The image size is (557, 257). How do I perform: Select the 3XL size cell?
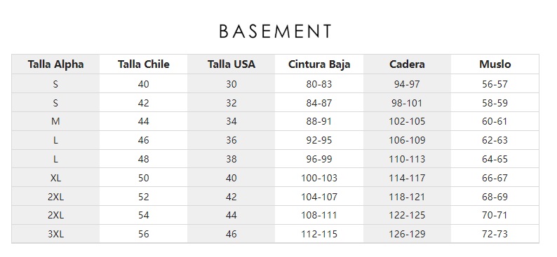(55, 234)
